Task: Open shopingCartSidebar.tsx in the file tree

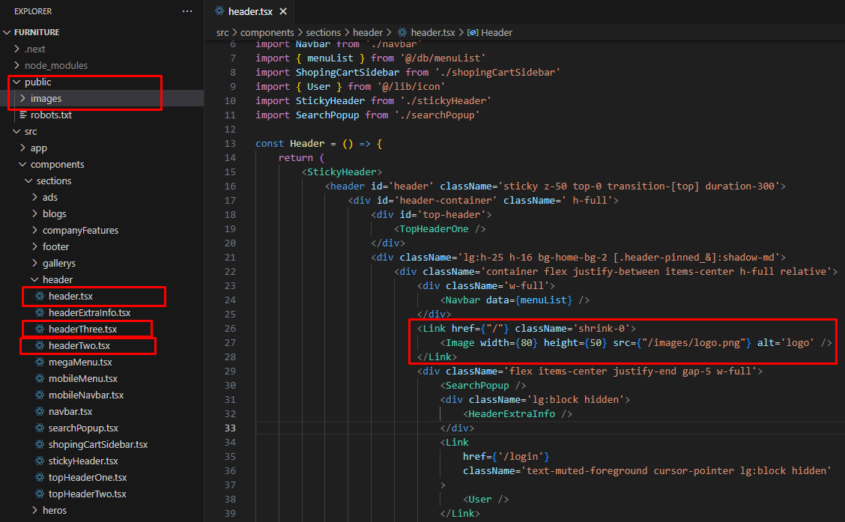Action: click(98, 445)
